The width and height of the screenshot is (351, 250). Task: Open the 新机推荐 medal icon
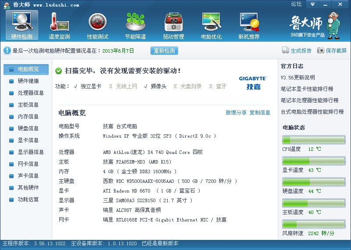pos(249,25)
